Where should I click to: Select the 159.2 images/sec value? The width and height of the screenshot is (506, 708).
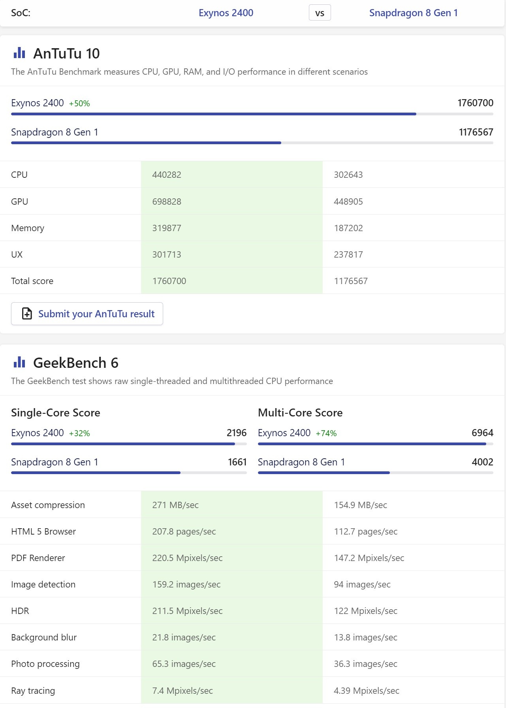[186, 584]
